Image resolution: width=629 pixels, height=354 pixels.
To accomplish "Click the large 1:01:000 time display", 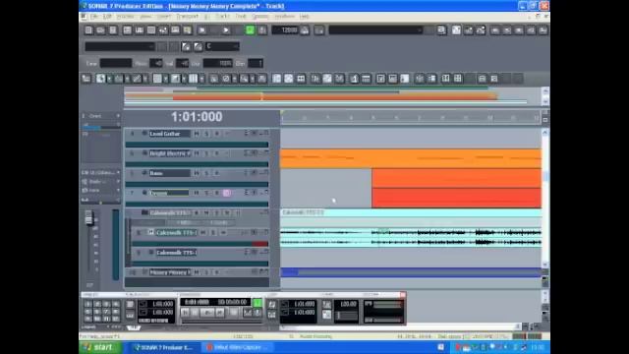I will [197, 117].
